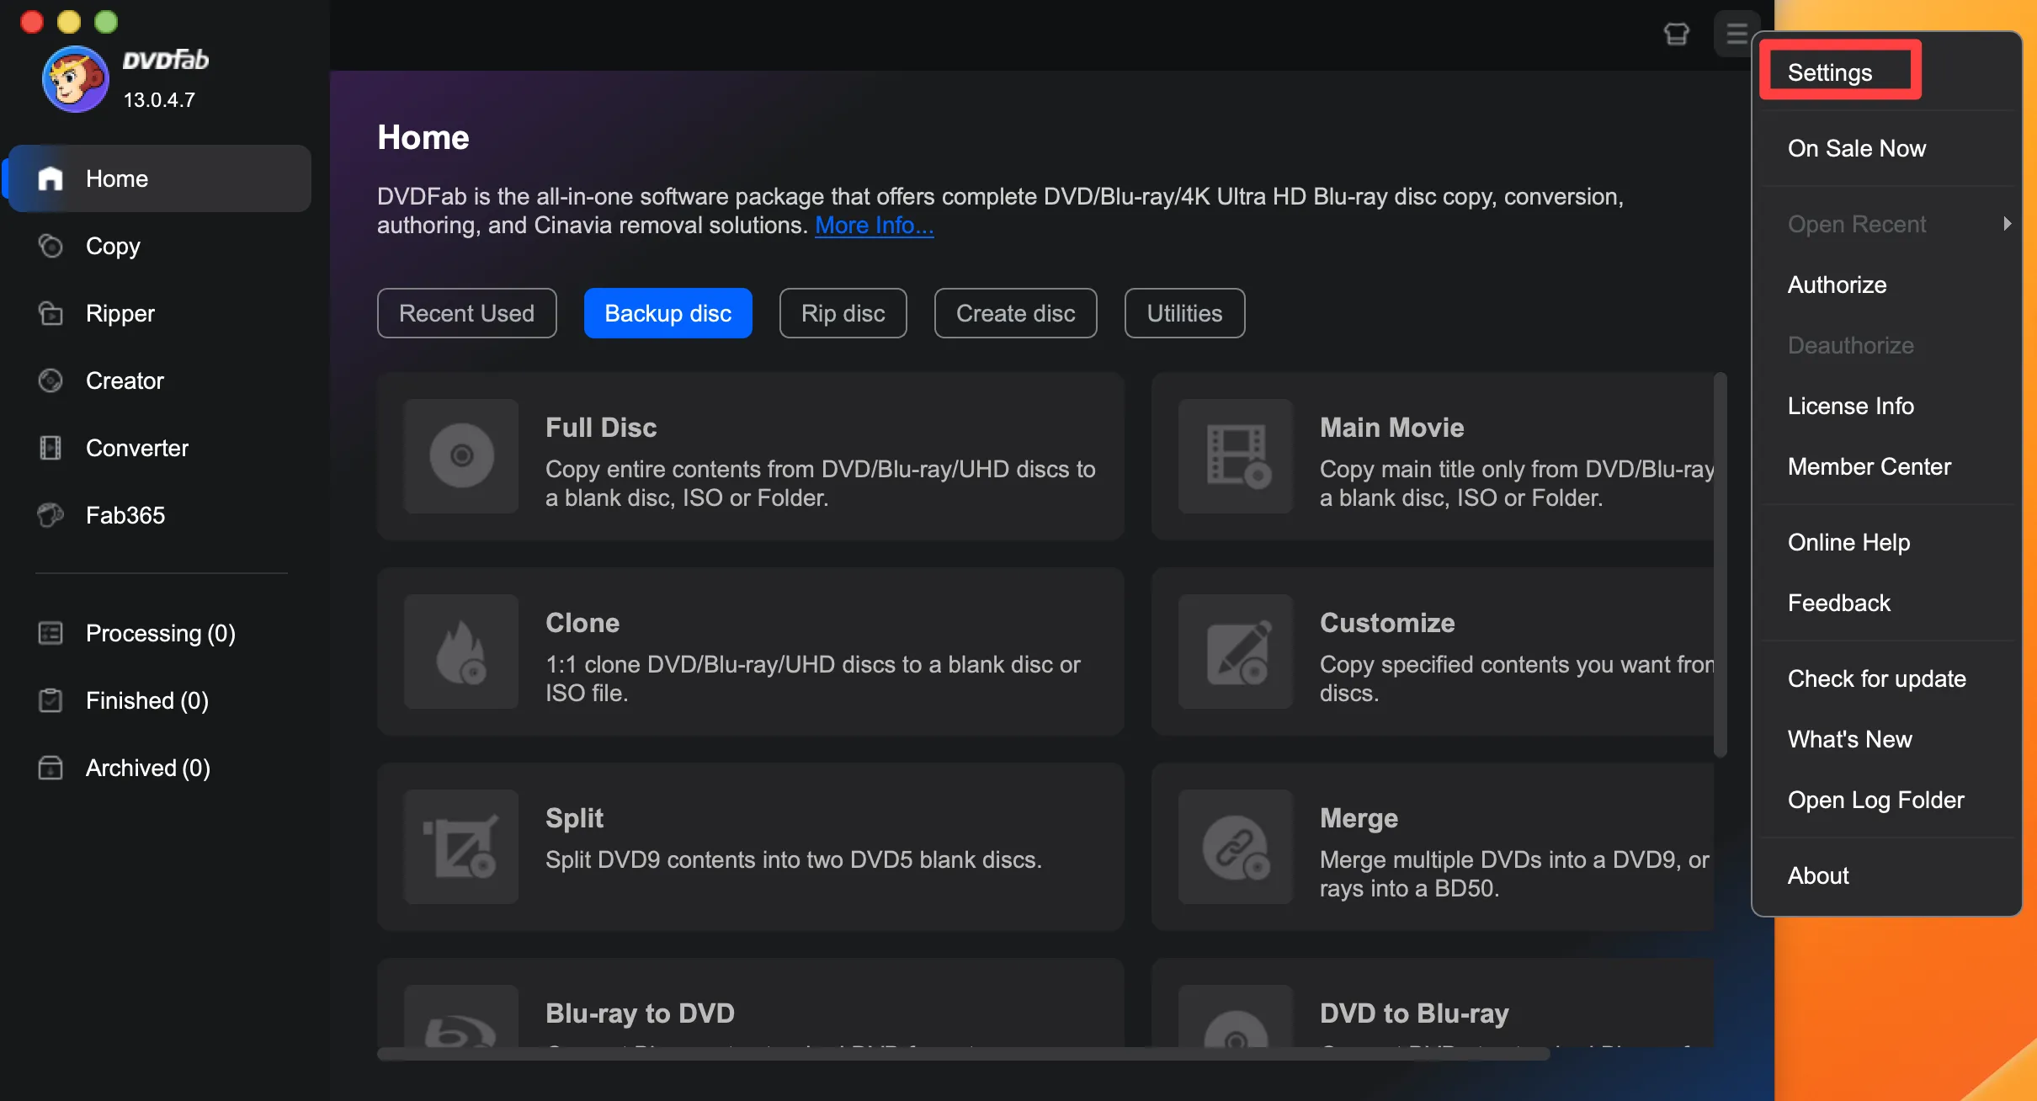
Task: Select Check for update menu entry
Action: 1876,678
